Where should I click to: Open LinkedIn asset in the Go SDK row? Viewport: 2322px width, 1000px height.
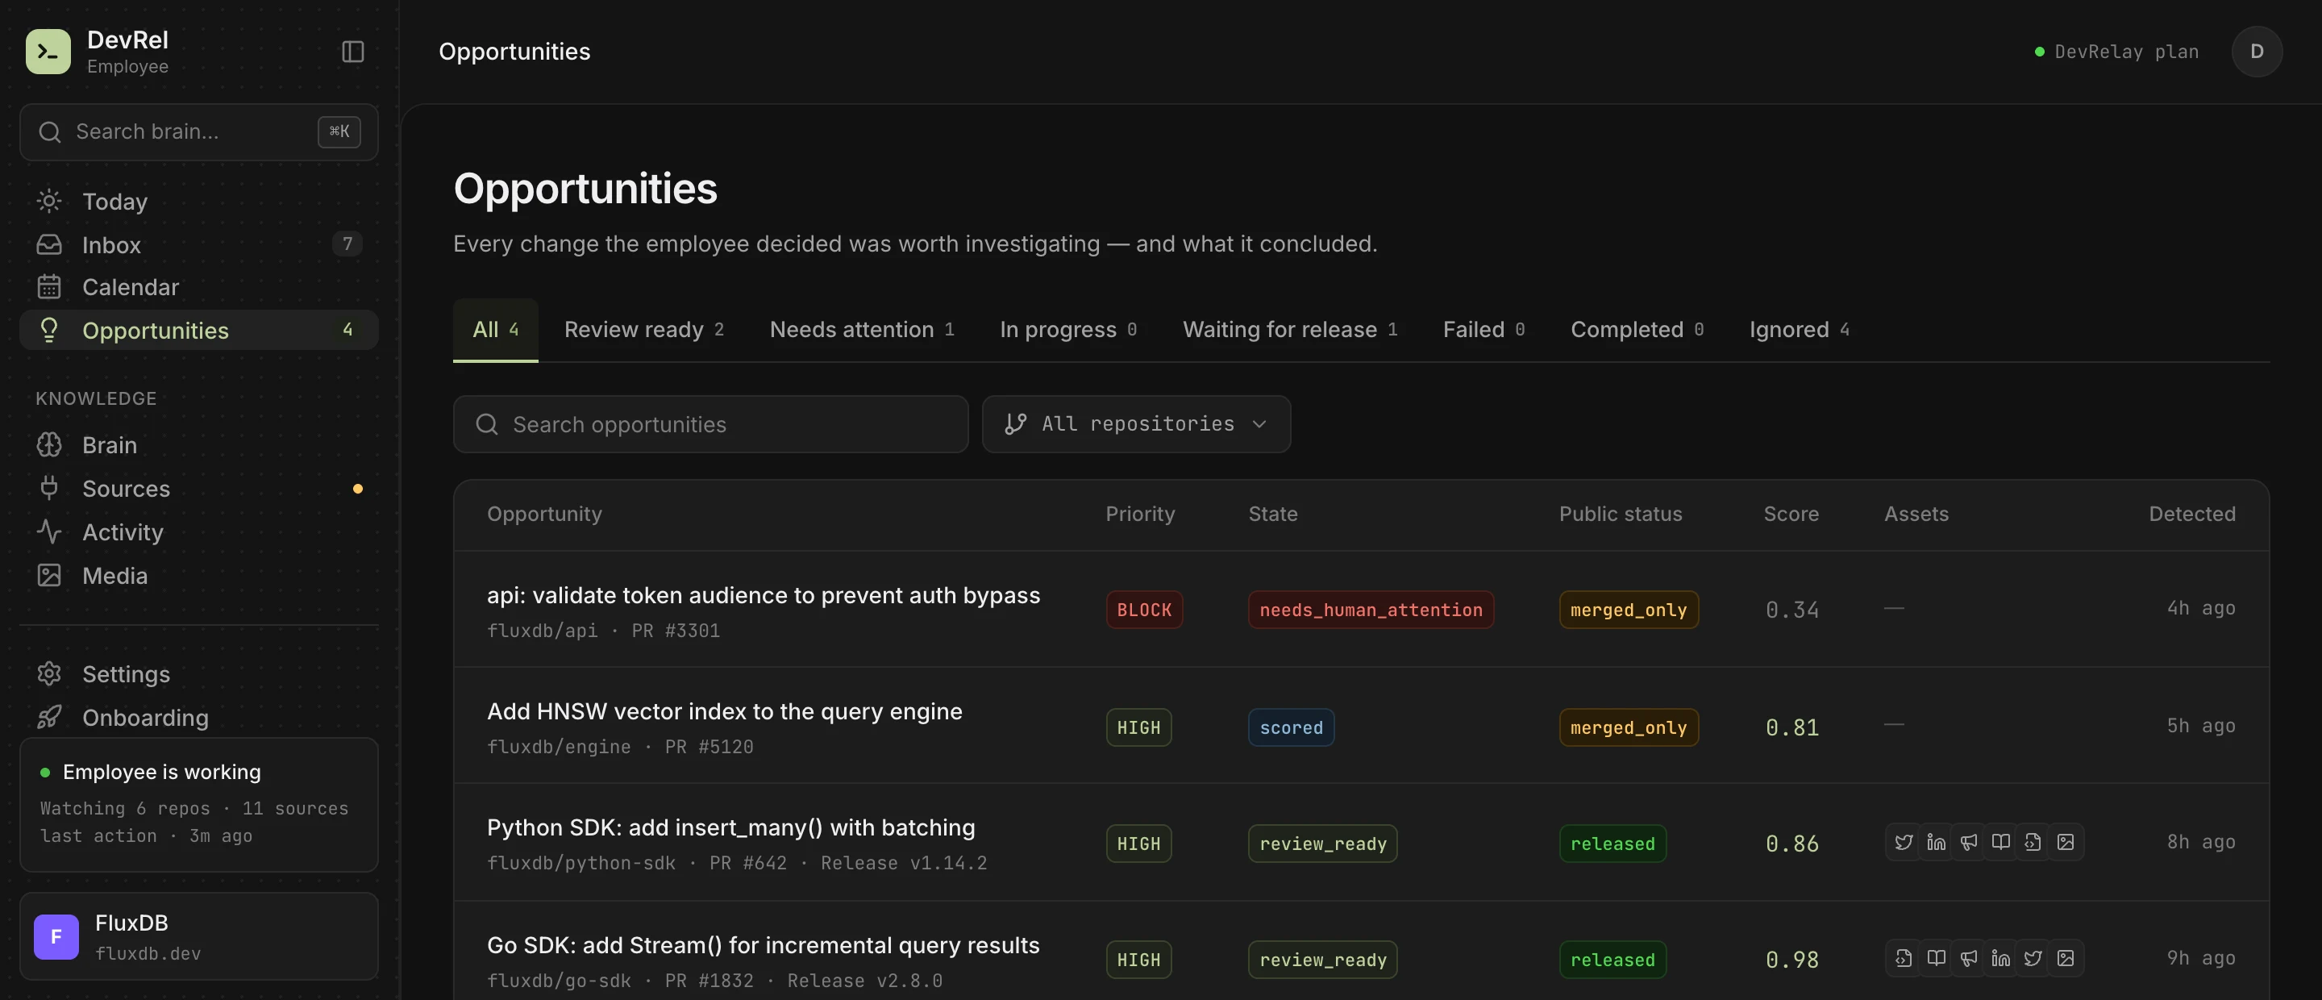pyautogui.click(x=2000, y=959)
